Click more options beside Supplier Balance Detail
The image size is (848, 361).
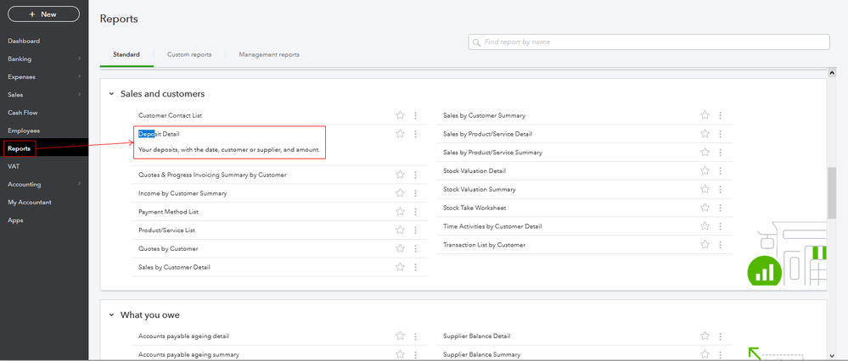click(720, 336)
